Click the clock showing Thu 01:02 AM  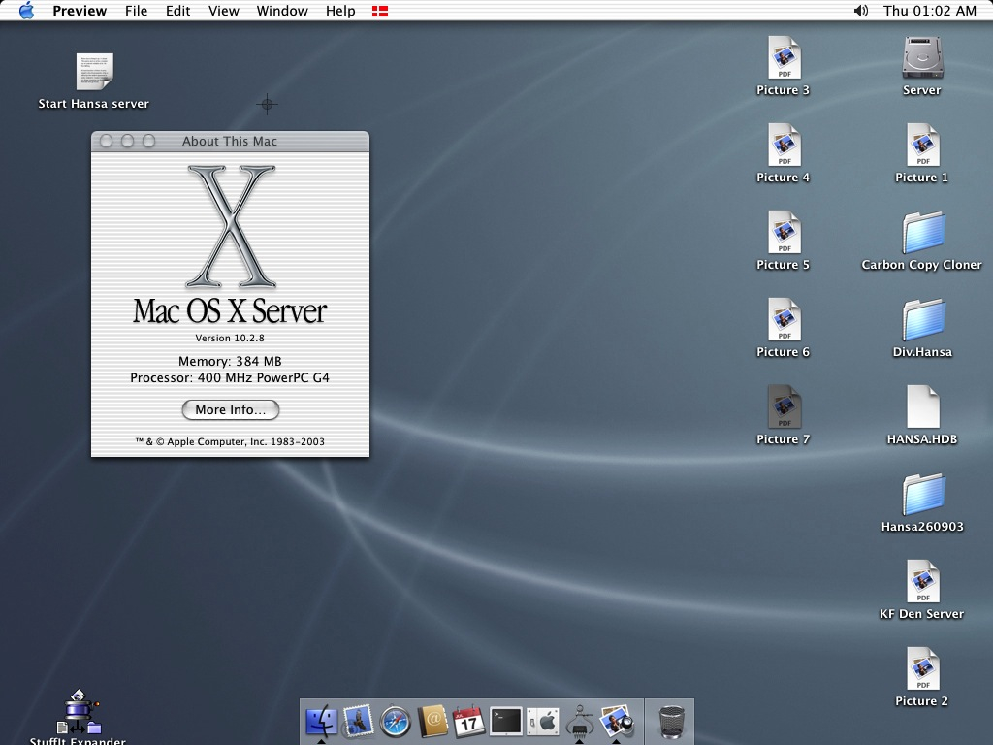click(930, 11)
